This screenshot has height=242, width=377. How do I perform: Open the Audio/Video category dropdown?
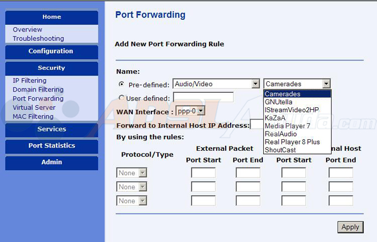[x=216, y=84]
